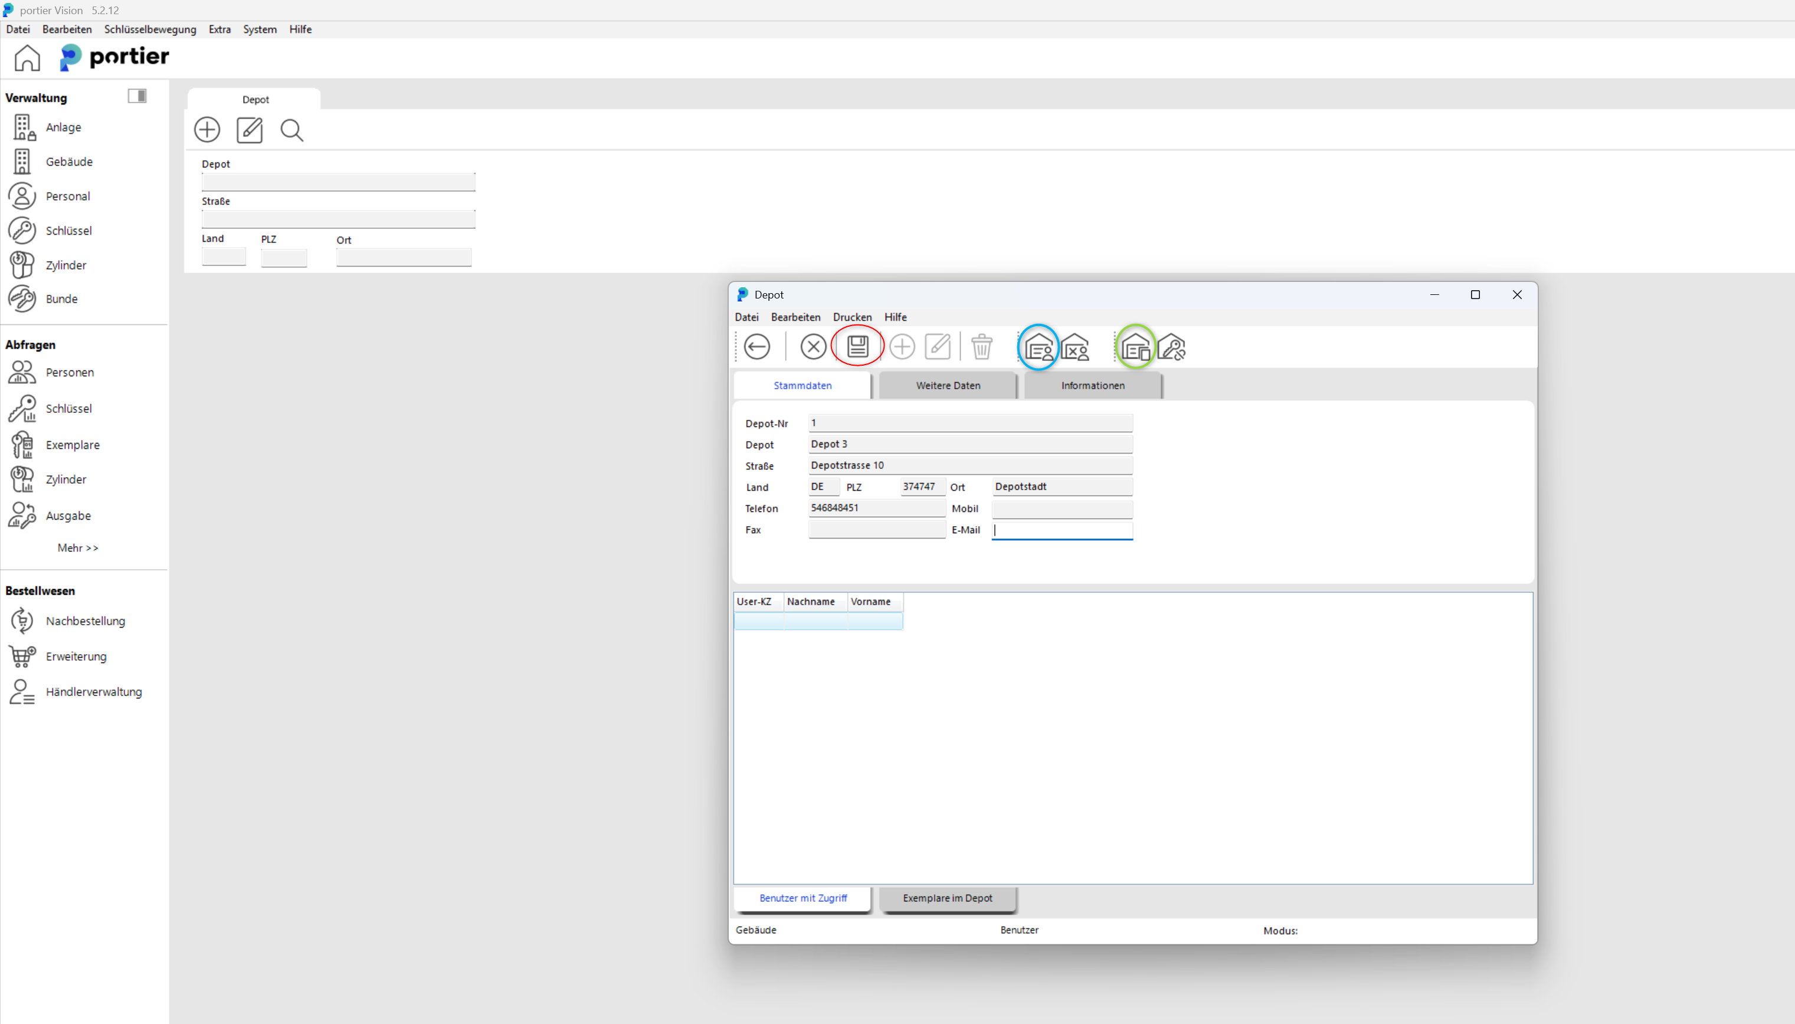This screenshot has height=1024, width=1795.
Task: Click the back arrow icon in Depot dialog
Action: tap(757, 347)
